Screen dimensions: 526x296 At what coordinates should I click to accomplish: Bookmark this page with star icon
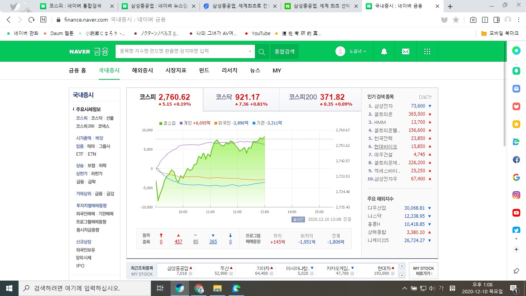tap(456, 20)
